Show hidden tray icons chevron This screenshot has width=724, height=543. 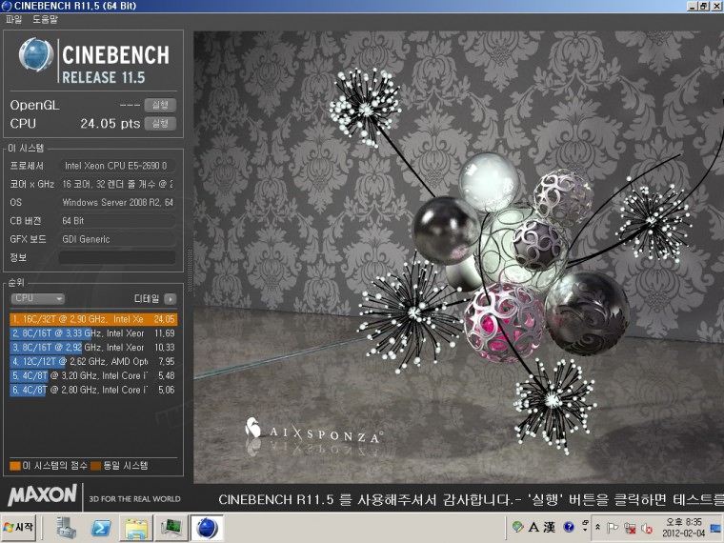[x=597, y=527]
